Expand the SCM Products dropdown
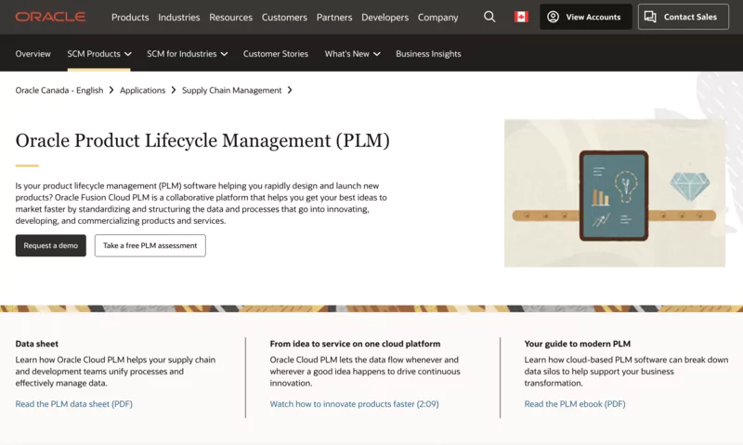 point(99,54)
